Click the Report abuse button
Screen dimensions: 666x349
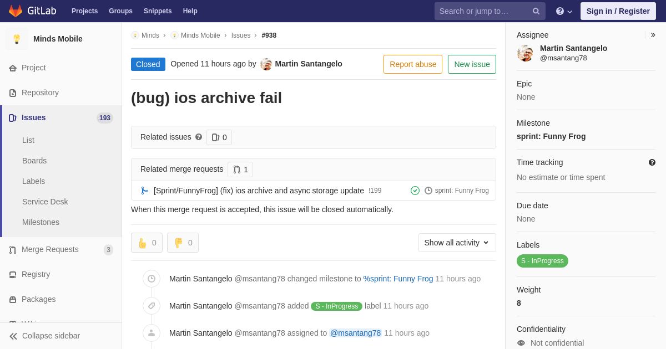click(413, 64)
